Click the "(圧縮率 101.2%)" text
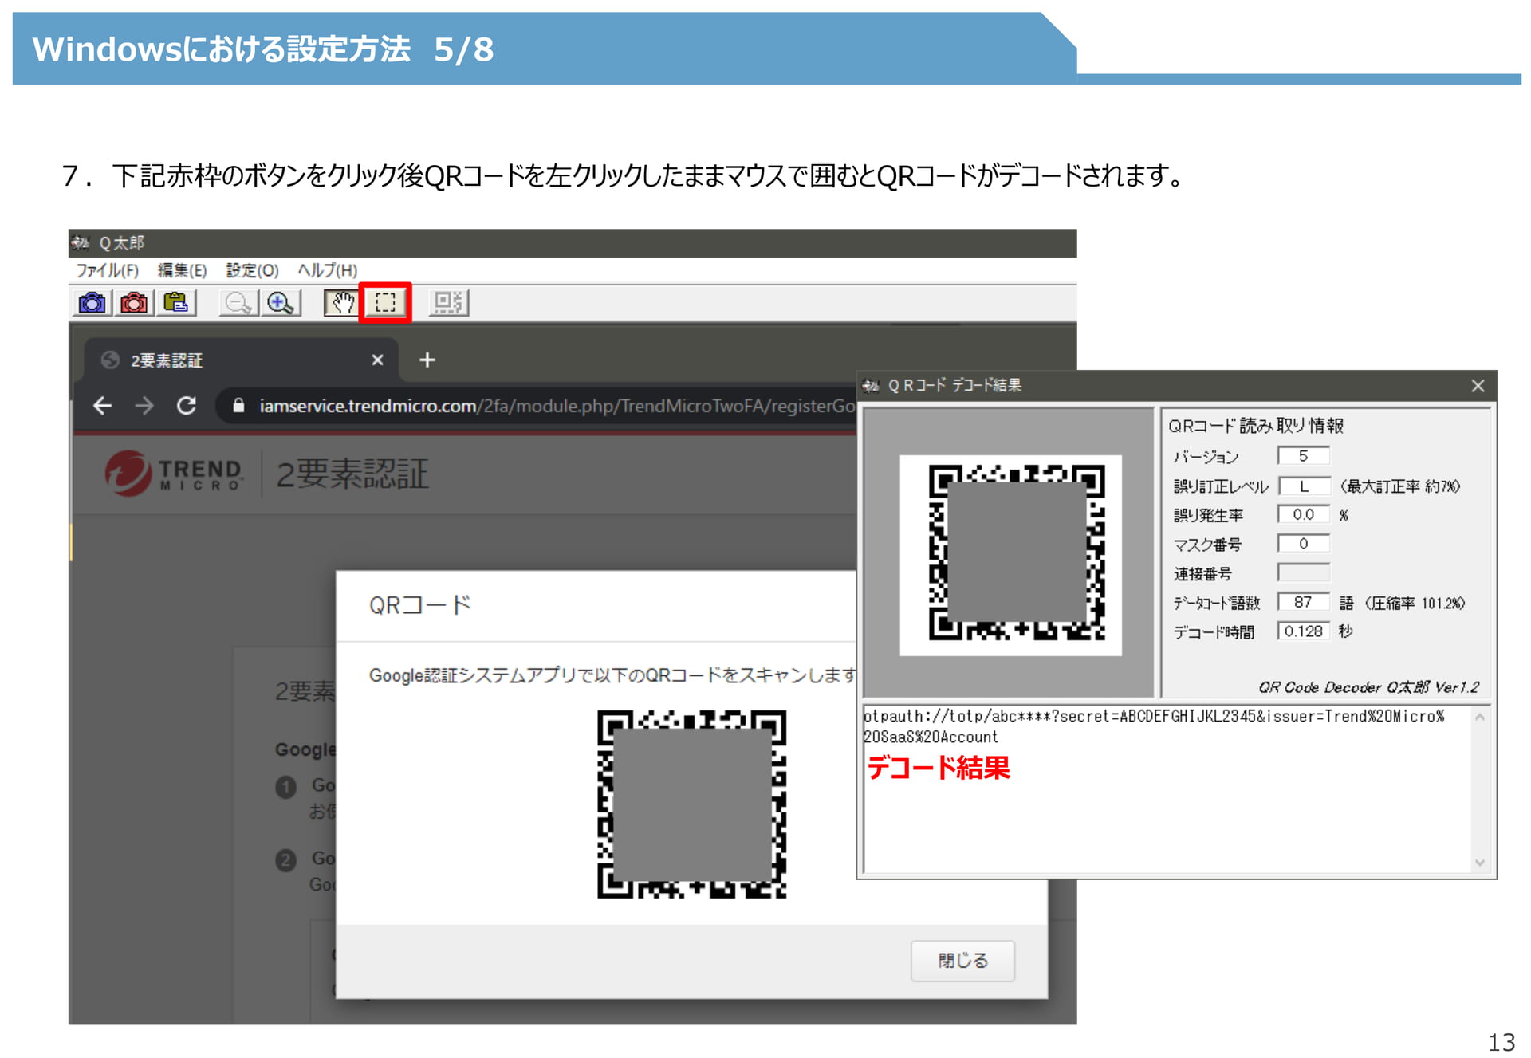This screenshot has height=1058, width=1531. coord(1415,603)
